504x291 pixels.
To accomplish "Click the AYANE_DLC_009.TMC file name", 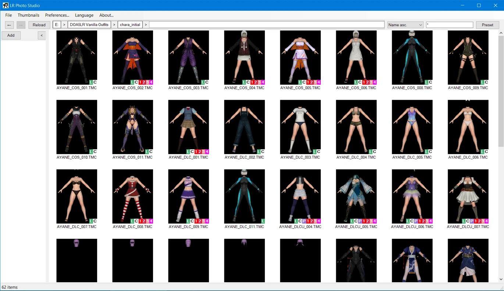I will pyautogui.click(x=188, y=227).
